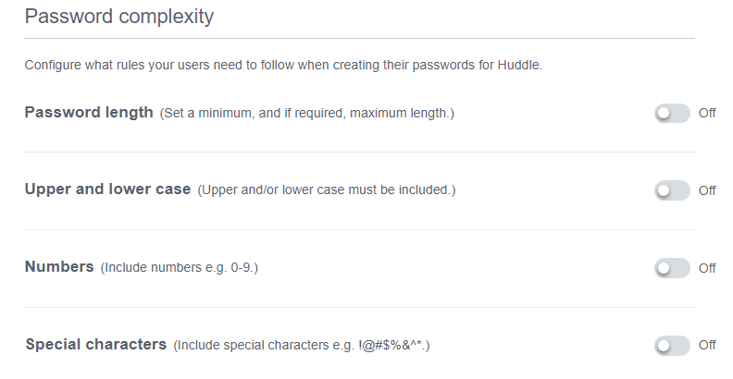733x379 pixels.
Task: Click the Off label beside Password length
Action: (707, 113)
